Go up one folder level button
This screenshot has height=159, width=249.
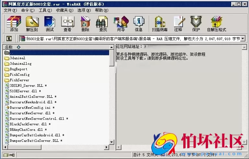[9, 39]
